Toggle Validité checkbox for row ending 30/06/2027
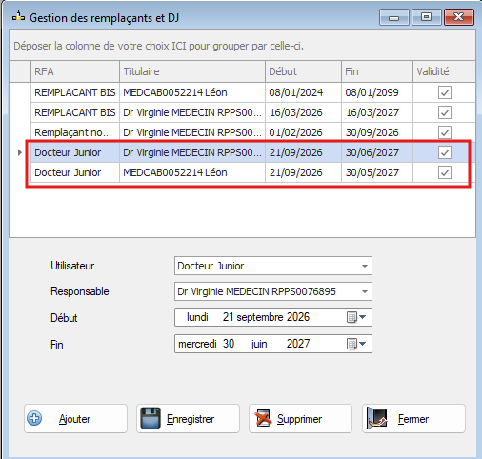Image resolution: width=482 pixels, height=459 pixels. tap(445, 152)
